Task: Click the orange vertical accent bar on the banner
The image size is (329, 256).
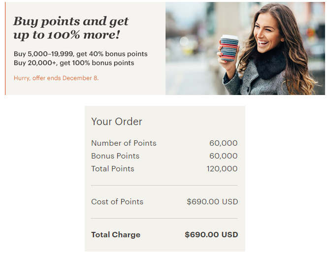Action: (x=5, y=48)
